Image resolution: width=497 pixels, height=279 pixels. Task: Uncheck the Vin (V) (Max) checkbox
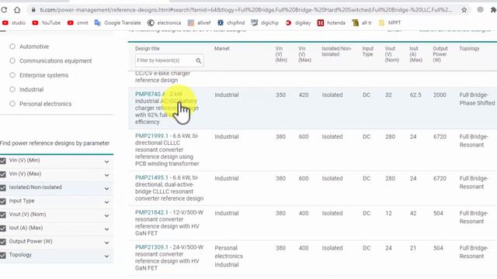(x=3, y=174)
